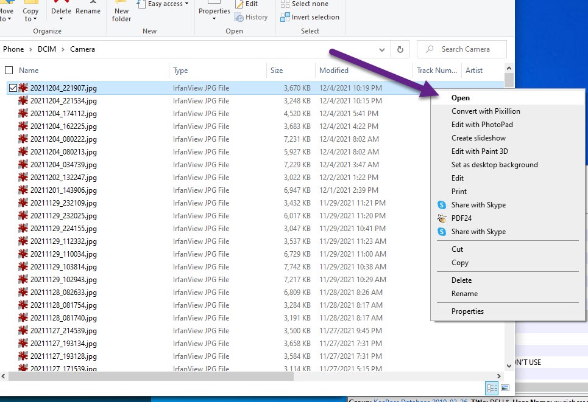Click Select none in ribbon
This screenshot has height=402, width=588.
click(305, 4)
